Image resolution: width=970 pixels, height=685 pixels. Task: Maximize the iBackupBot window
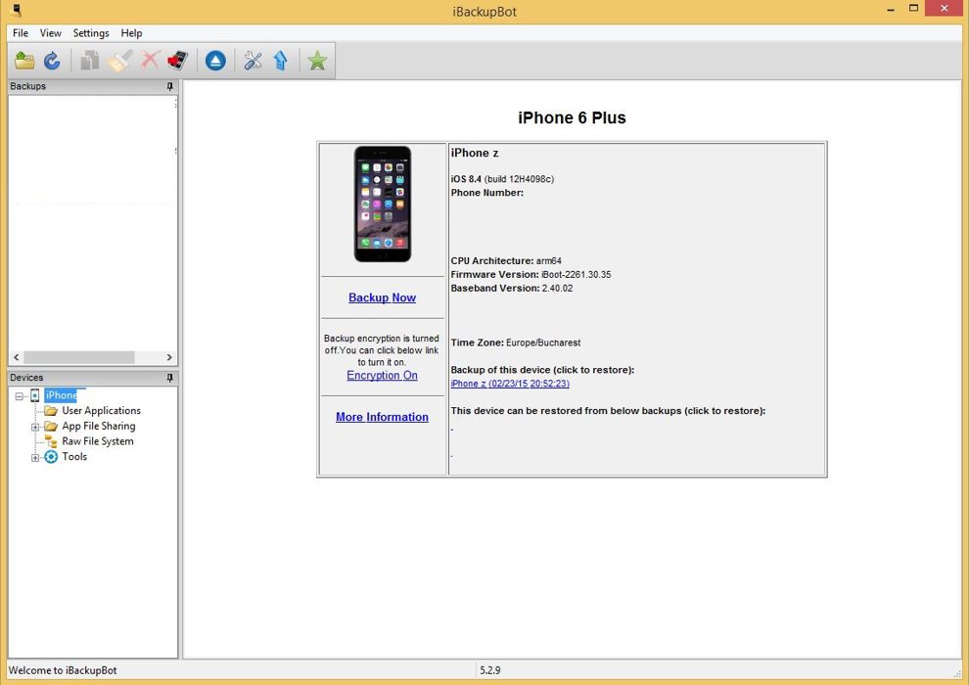[x=913, y=9]
